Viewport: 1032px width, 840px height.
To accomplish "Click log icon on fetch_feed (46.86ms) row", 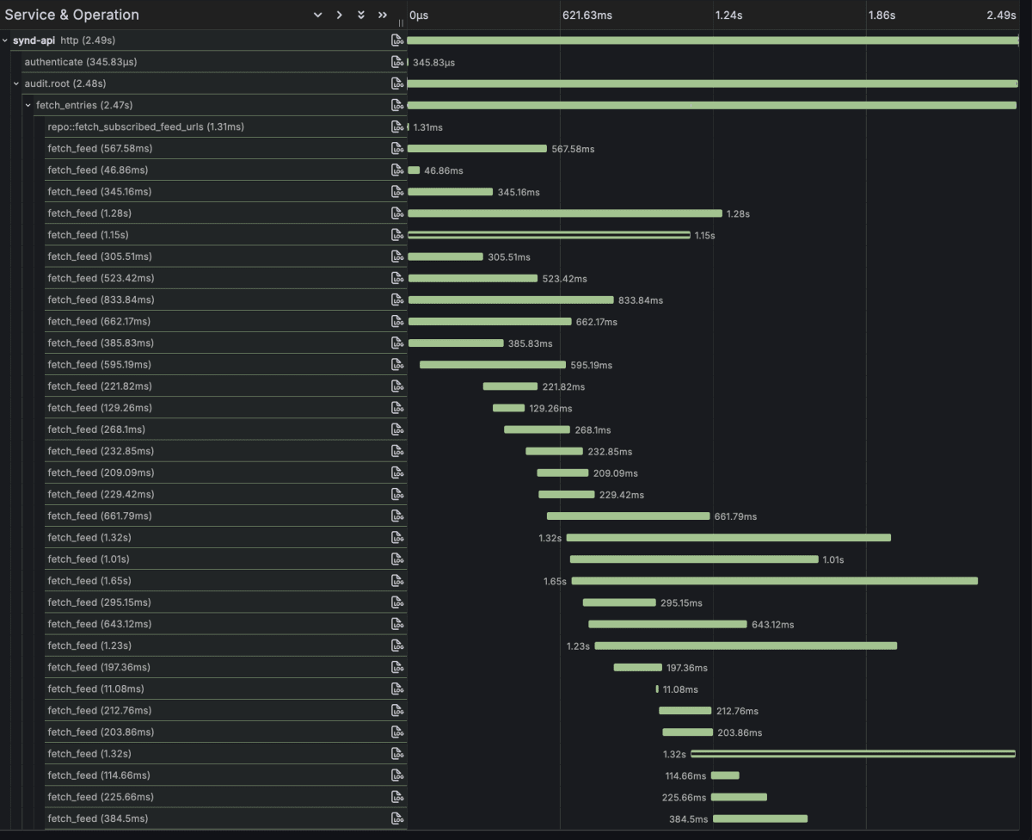I will (397, 170).
